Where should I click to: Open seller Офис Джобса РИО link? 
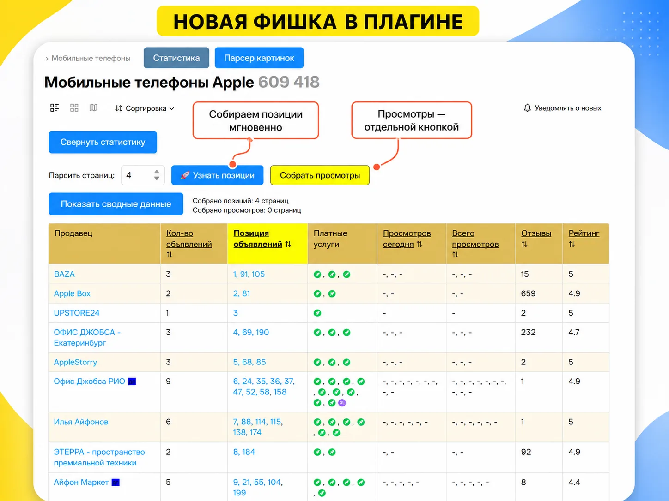pyautogui.click(x=89, y=382)
